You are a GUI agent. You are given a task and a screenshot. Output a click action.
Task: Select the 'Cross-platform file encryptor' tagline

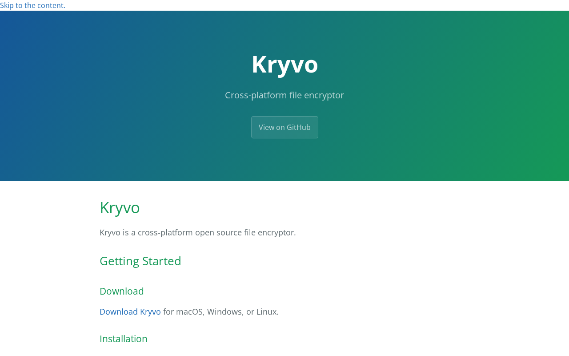[x=284, y=95]
